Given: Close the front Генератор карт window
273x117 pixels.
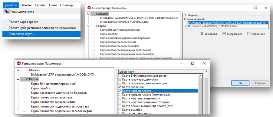Looking at the screenshot, I should pos(204,63).
